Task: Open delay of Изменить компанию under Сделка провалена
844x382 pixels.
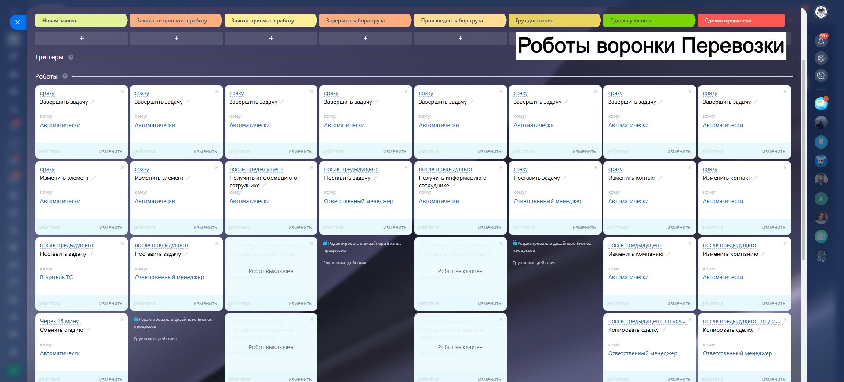Action: (x=729, y=245)
